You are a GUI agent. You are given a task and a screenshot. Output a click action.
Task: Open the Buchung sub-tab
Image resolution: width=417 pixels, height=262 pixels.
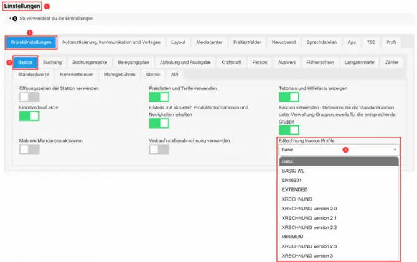(52, 63)
